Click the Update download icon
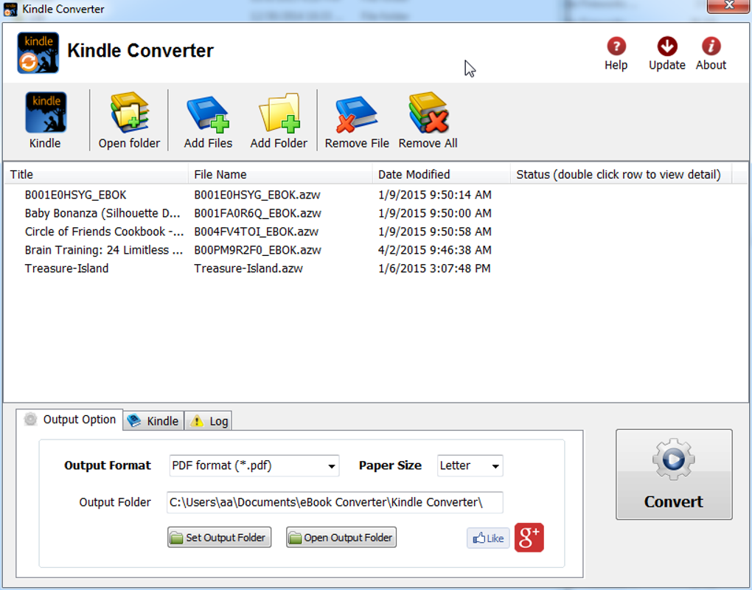The height and width of the screenshot is (590, 752). point(667,46)
